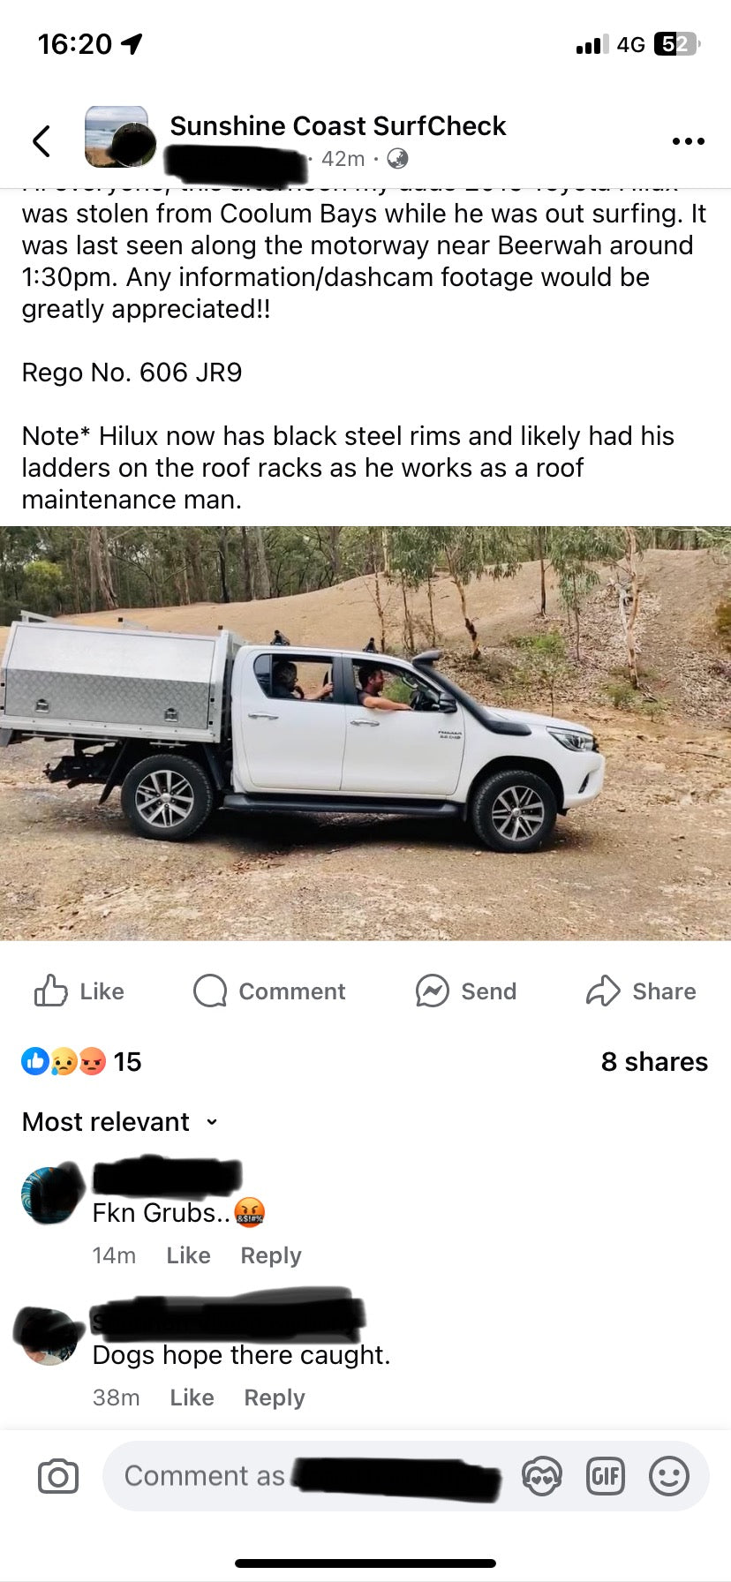
Task: View the 15 reactions list
Action: point(81,1061)
